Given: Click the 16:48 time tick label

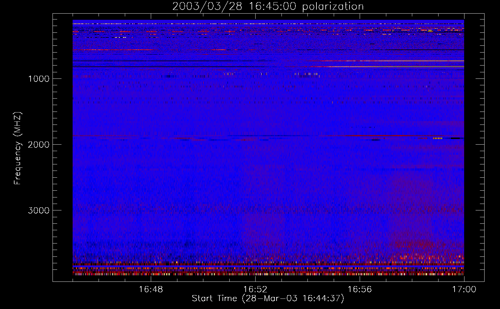Looking at the screenshot, I should point(151,290).
